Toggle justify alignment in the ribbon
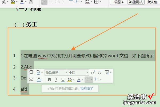Image resolution: width=160 pixels, height=107 pixels. pyautogui.click(x=64, y=2)
